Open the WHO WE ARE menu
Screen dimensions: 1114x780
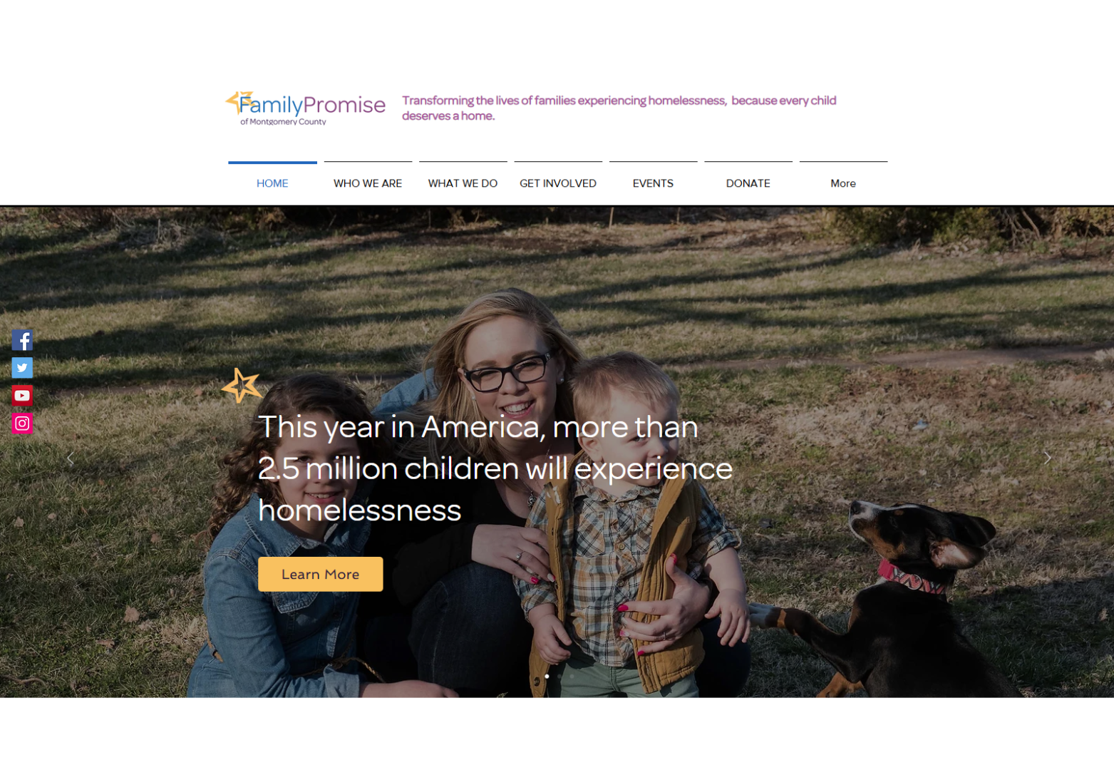click(x=368, y=183)
